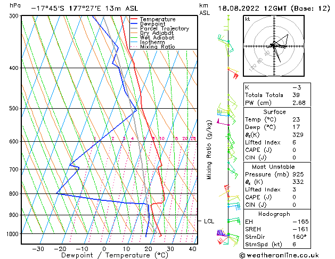
Task: Click the Isotherm legend entry
Action: click(152, 42)
